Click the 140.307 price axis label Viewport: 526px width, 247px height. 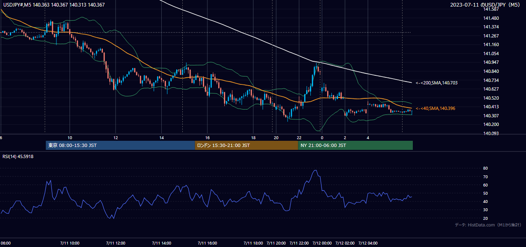point(492,116)
